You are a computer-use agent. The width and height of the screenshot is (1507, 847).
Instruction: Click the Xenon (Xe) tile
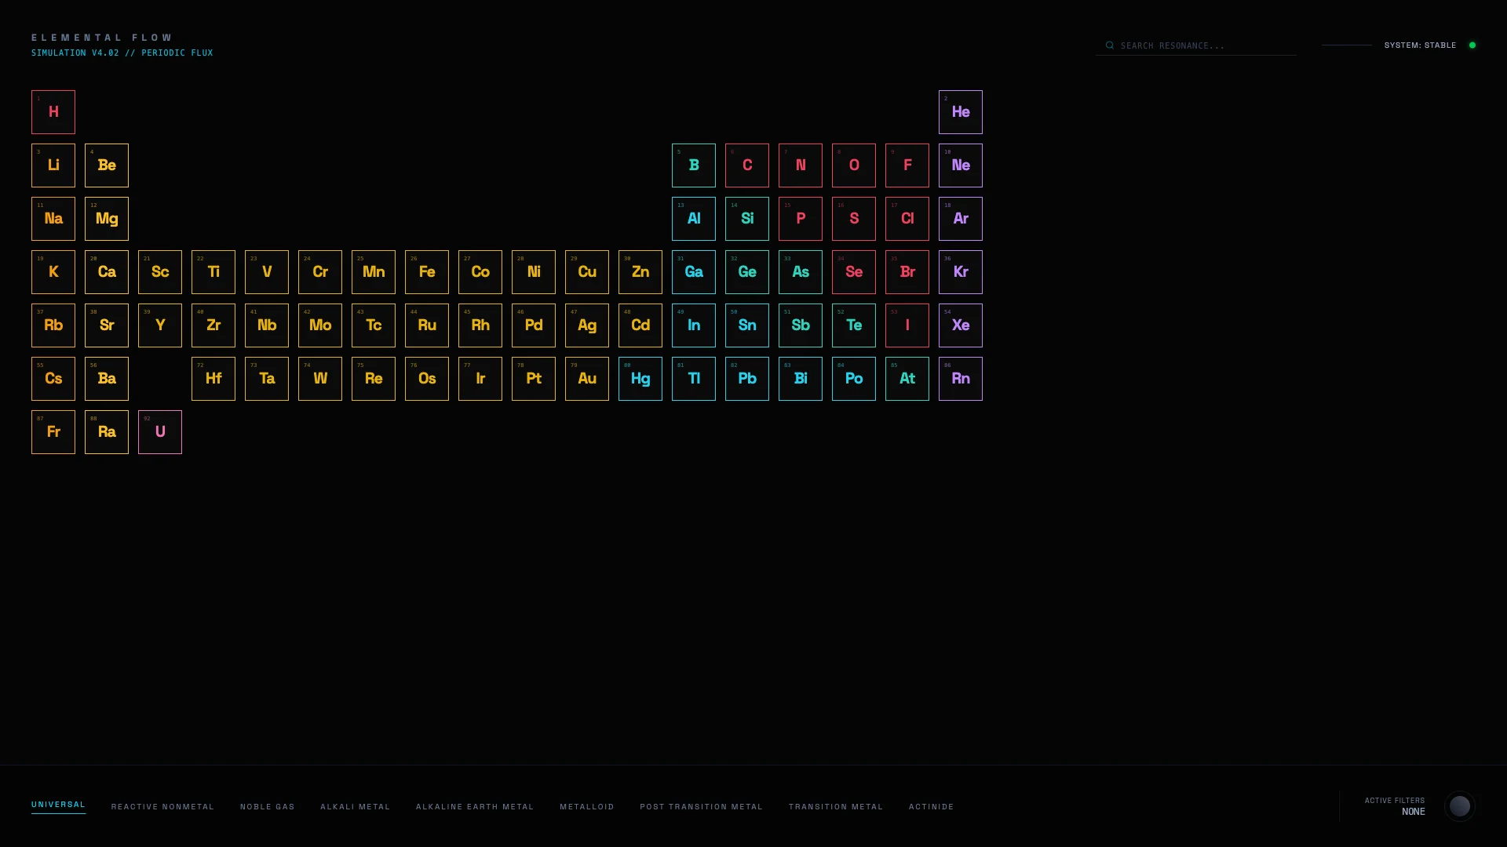pyautogui.click(x=961, y=325)
